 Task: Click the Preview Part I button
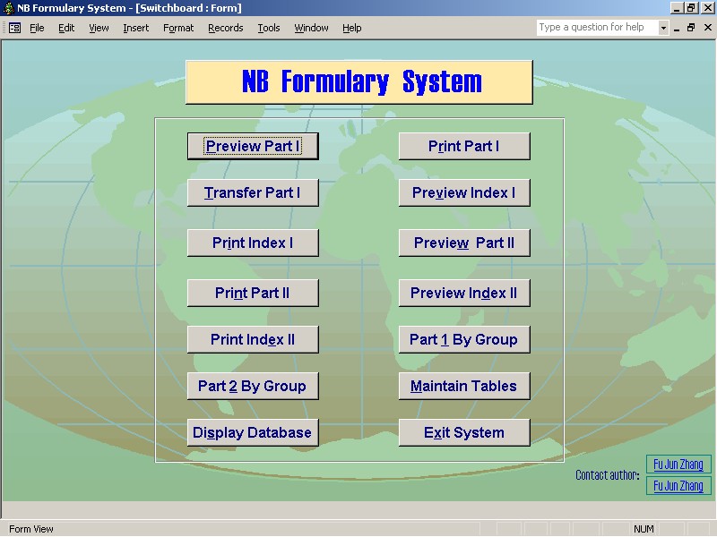(253, 146)
